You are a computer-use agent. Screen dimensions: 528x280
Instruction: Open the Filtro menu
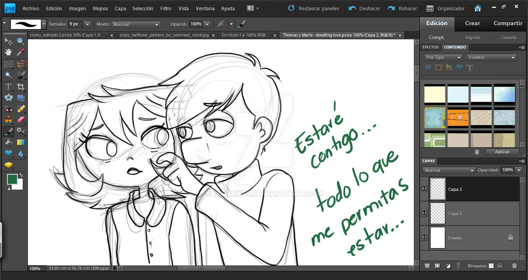coord(166,8)
